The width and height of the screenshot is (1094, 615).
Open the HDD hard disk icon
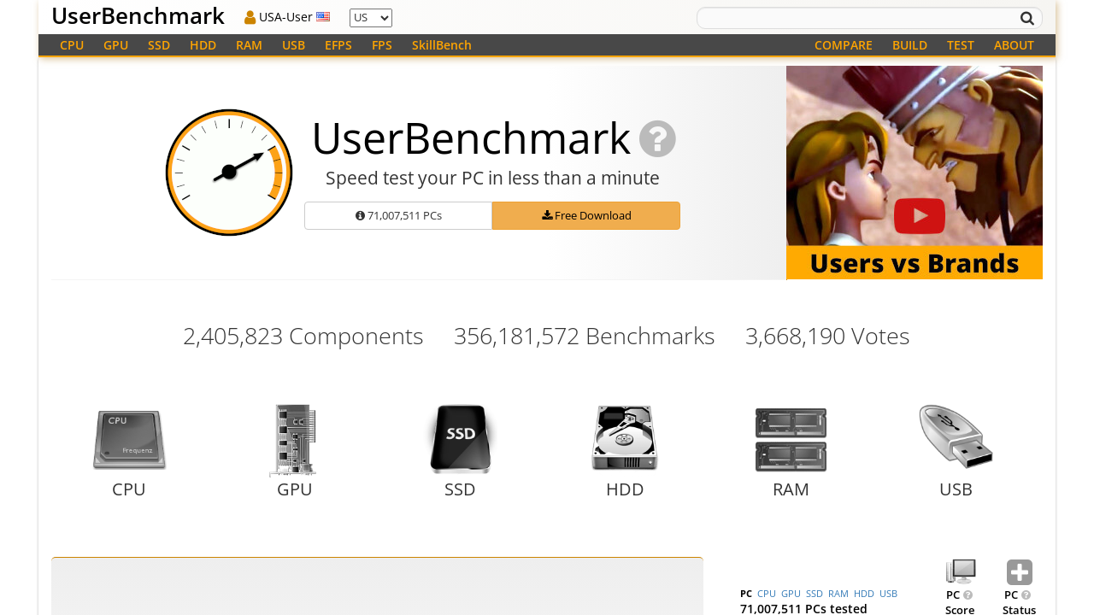pyautogui.click(x=625, y=438)
